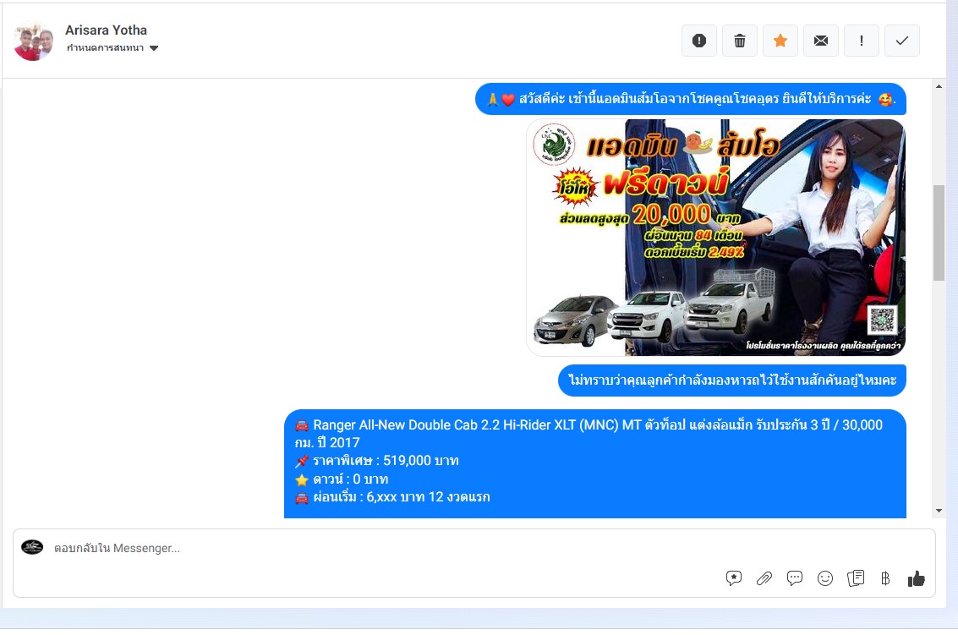Click the Baht payment request icon
This screenshot has height=635, width=958.
click(x=885, y=578)
